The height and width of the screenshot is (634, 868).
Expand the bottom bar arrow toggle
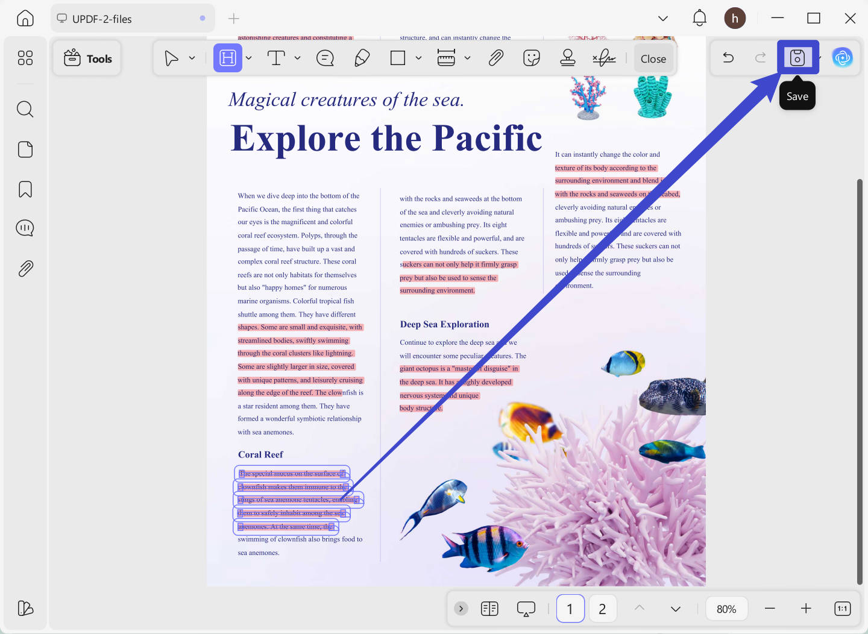point(461,609)
